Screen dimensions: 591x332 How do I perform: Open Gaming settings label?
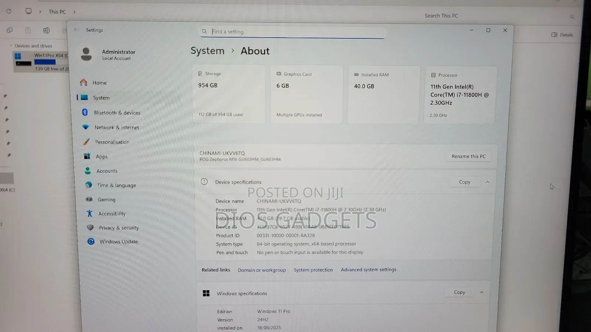[107, 200]
